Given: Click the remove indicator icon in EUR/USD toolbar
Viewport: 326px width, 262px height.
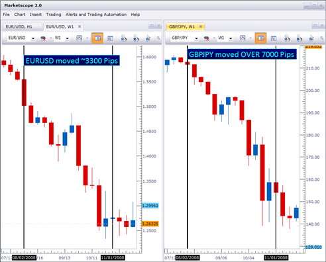Looking at the screenshot, I should tap(43, 38).
